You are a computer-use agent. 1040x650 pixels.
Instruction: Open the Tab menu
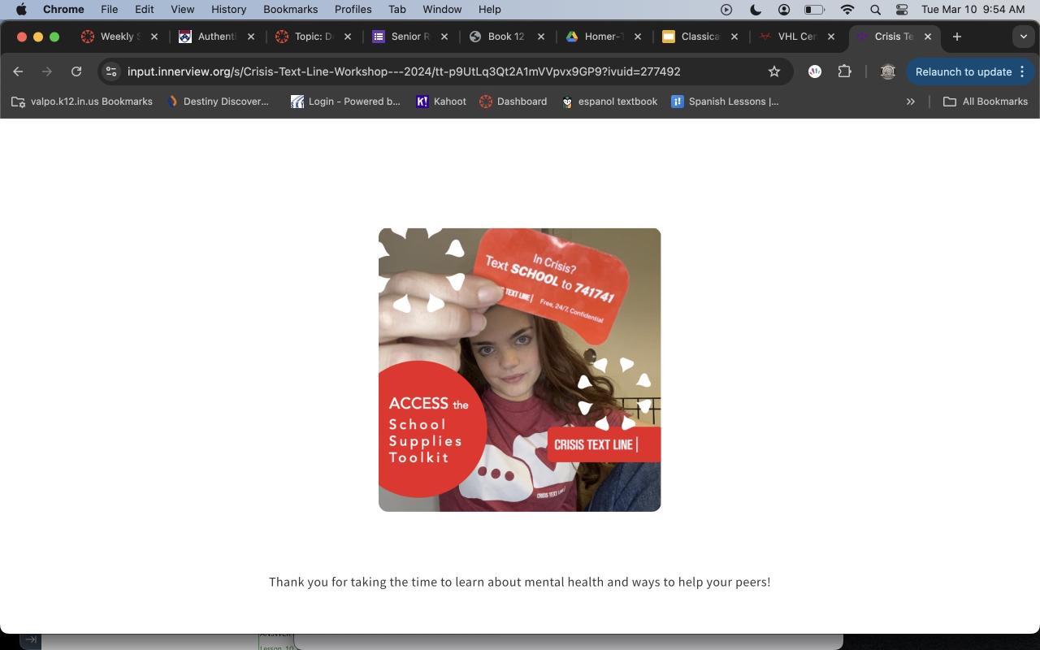[396, 10]
